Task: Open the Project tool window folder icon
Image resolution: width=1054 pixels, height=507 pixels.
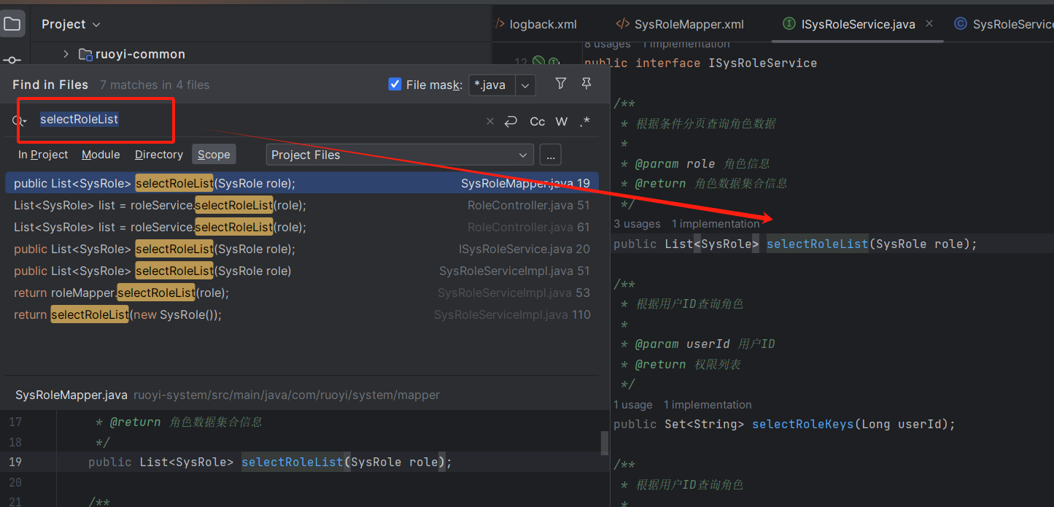Action: (12, 24)
